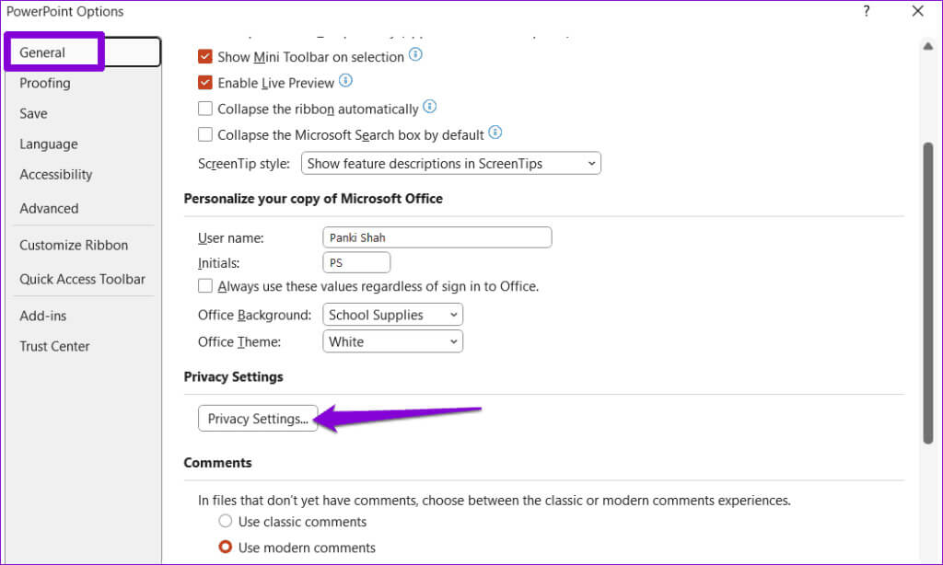Image resolution: width=943 pixels, height=565 pixels.
Task: Click info icon beside Show Mini Toolbar
Action: click(x=415, y=55)
